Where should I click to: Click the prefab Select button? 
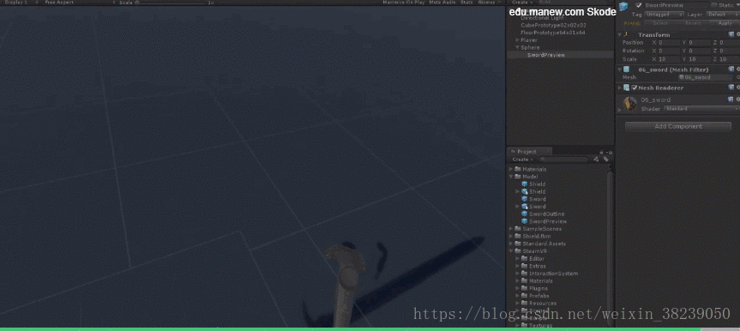(660, 23)
